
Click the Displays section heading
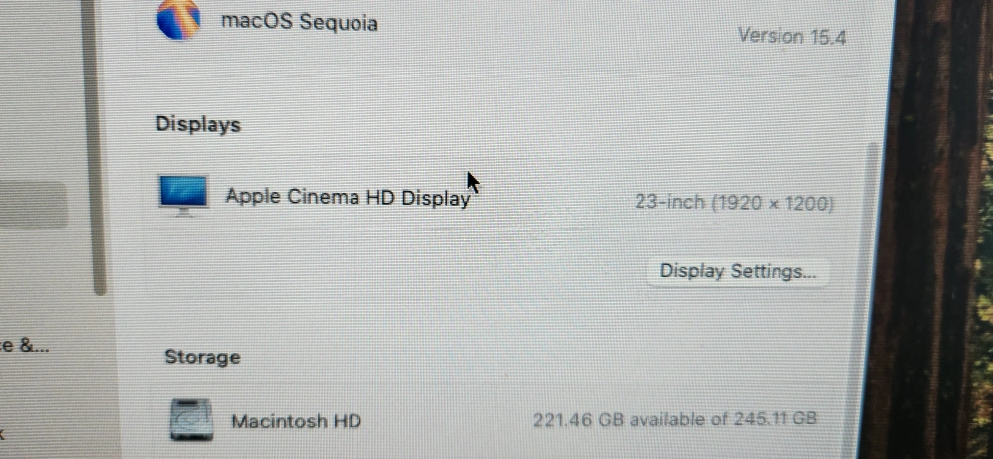[199, 124]
